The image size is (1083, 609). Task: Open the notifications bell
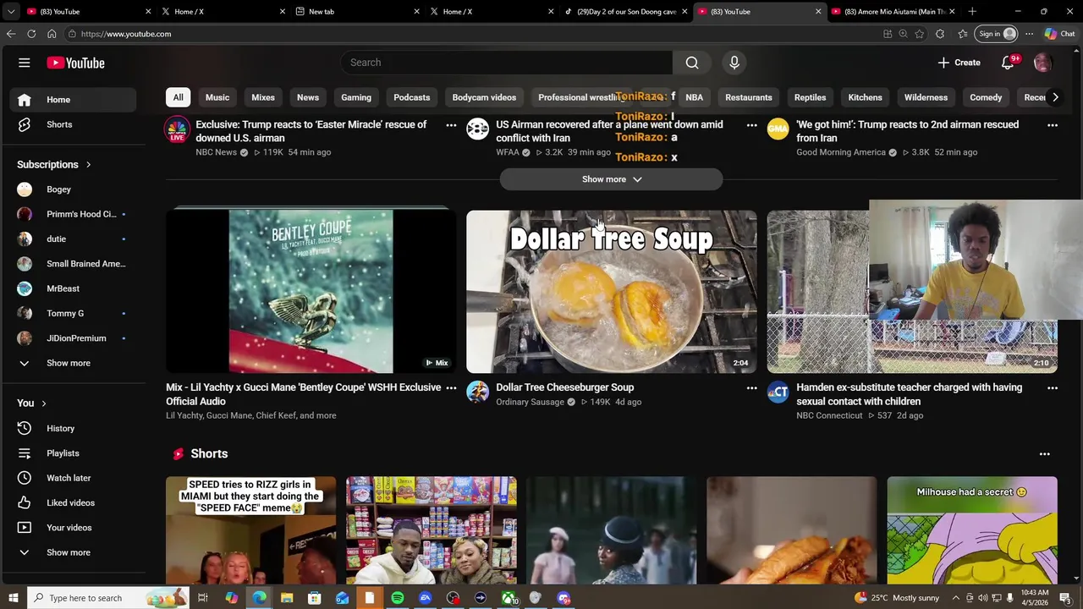pyautogui.click(x=1008, y=63)
